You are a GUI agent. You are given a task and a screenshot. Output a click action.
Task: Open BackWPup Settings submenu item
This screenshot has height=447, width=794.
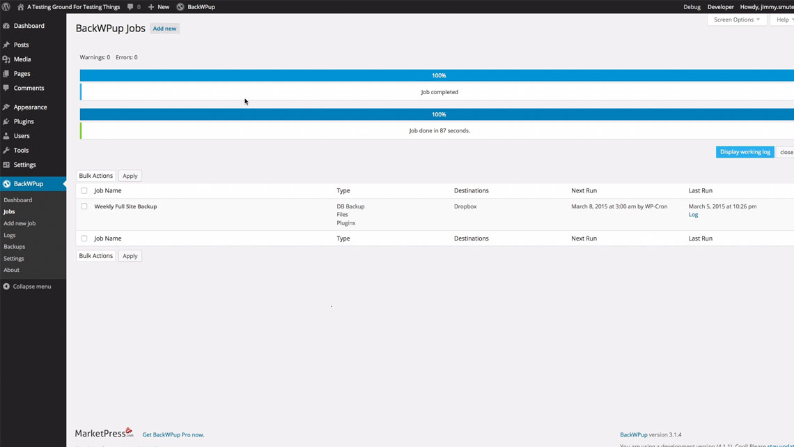click(x=14, y=259)
